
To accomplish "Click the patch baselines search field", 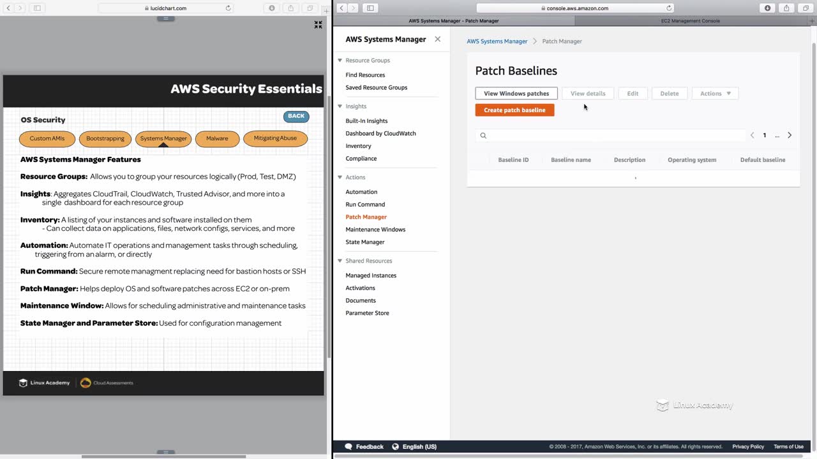I will point(610,135).
